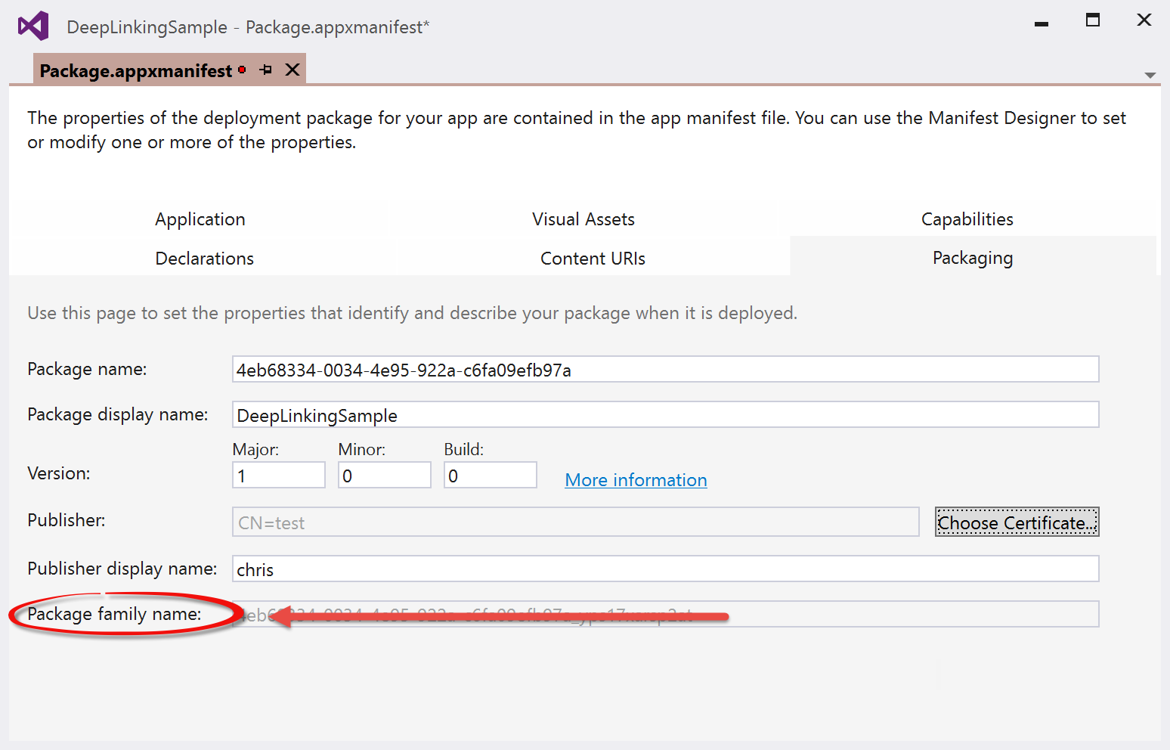
Task: Edit the Minor version field
Action: tap(385, 476)
